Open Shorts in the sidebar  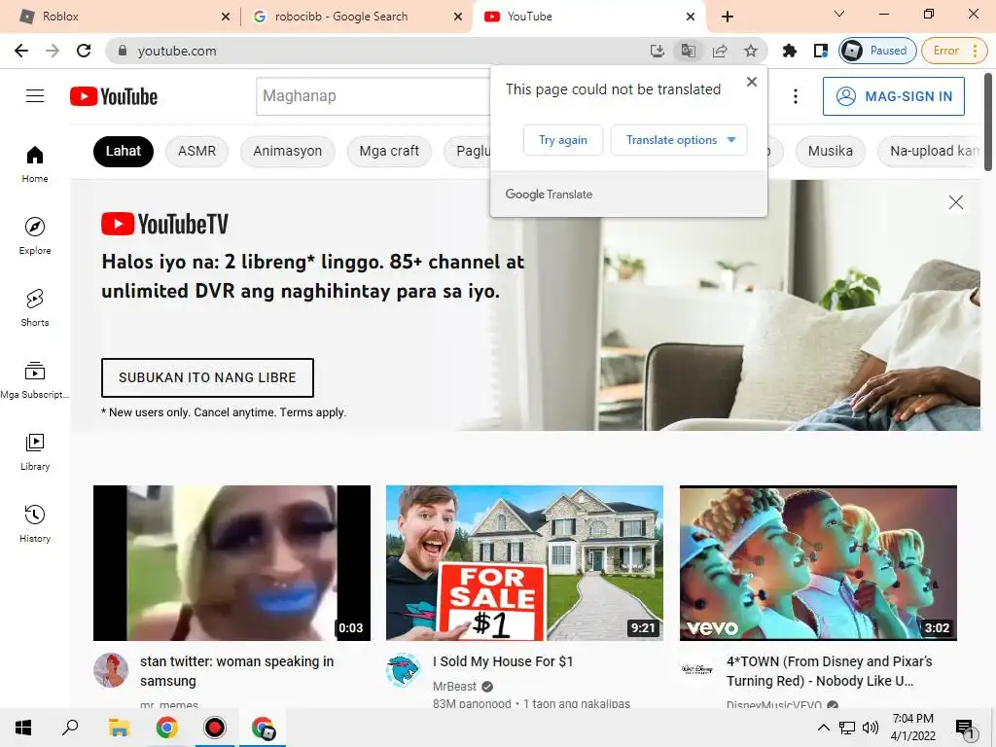click(35, 308)
